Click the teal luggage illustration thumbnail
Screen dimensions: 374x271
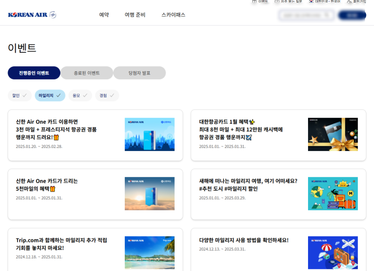333,194
